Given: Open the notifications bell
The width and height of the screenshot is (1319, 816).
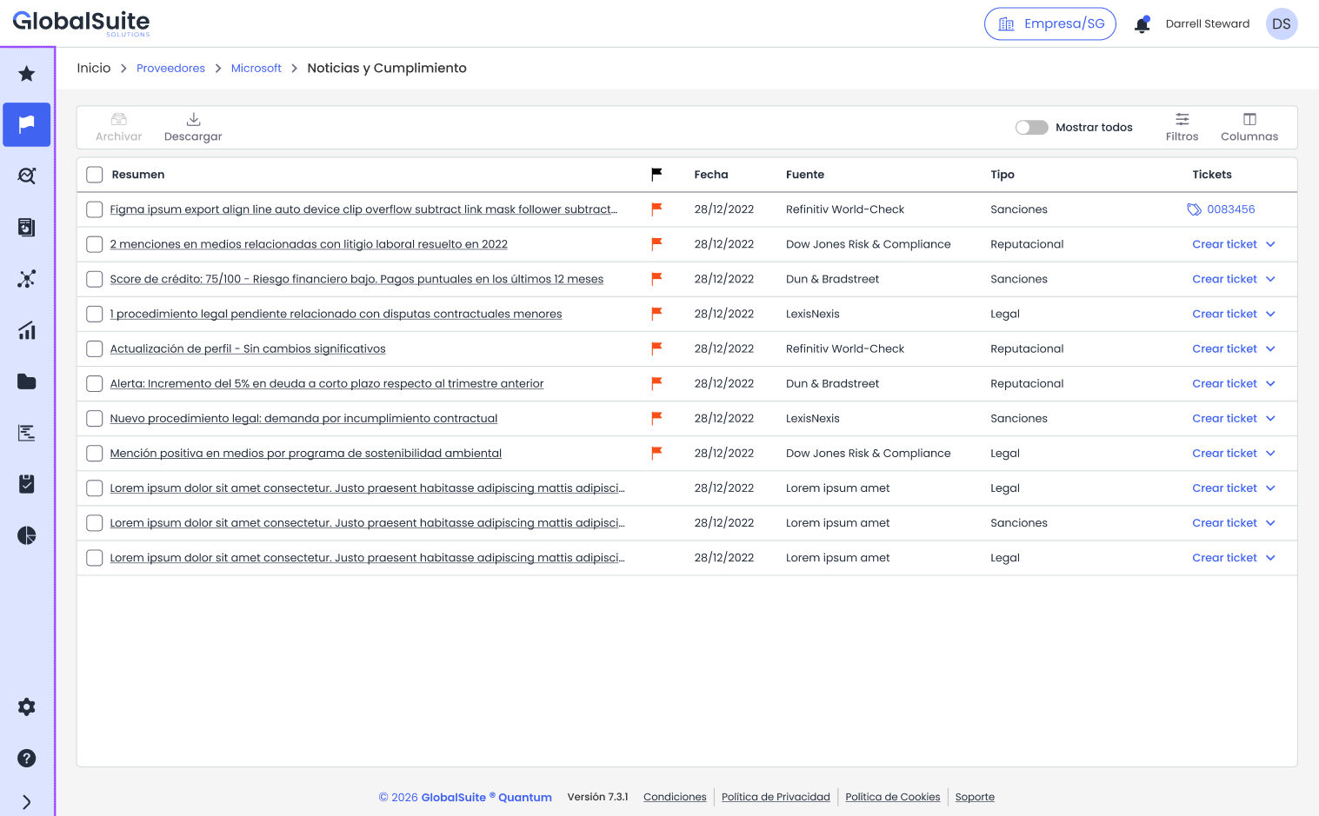Looking at the screenshot, I should click(1142, 24).
